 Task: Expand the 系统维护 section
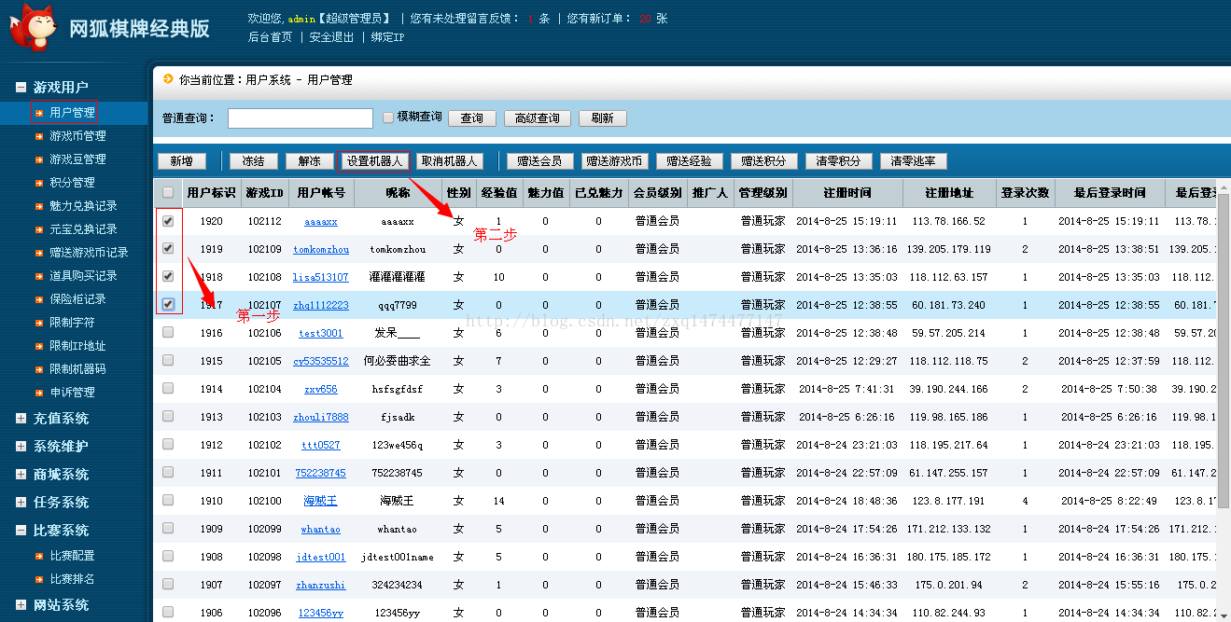tap(21, 447)
